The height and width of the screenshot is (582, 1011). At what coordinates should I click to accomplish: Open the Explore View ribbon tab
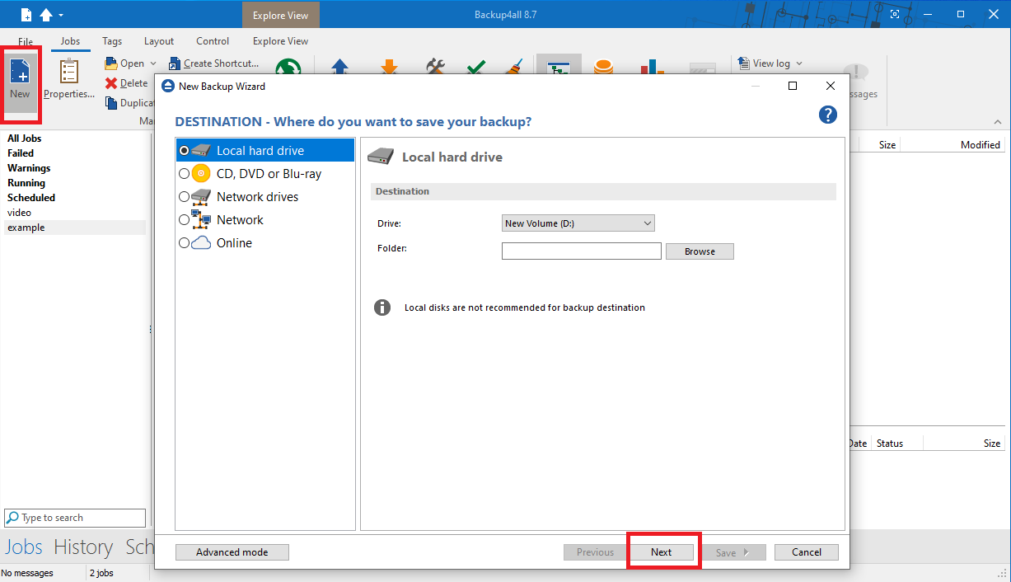[281, 41]
